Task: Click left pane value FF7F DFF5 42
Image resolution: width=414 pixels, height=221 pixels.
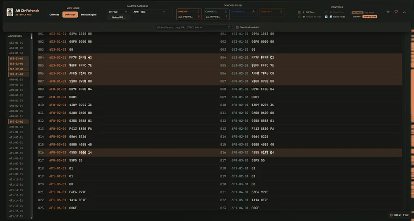Action: point(80,57)
